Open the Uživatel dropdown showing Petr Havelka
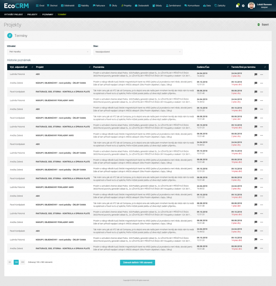This screenshot has width=276, height=286. pyautogui.click(x=48, y=52)
